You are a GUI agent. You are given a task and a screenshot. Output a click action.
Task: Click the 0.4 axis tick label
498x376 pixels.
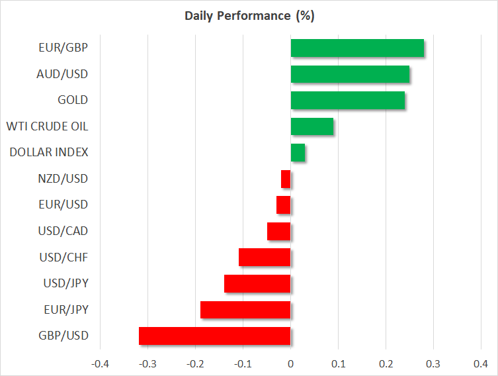pyautogui.click(x=480, y=363)
